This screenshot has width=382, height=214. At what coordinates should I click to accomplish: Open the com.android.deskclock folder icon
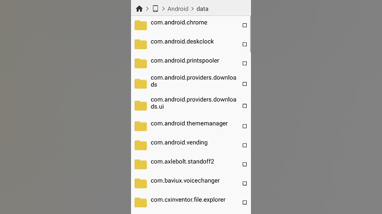click(141, 44)
